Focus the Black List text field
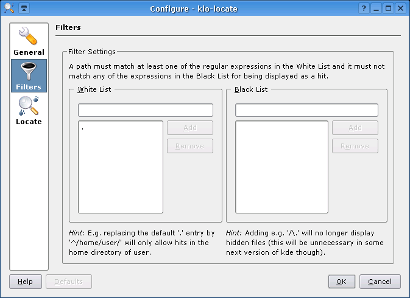 click(x=306, y=110)
